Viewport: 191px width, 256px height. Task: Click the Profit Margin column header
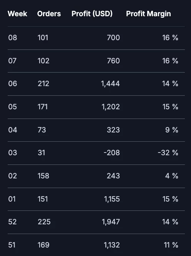[x=148, y=14]
